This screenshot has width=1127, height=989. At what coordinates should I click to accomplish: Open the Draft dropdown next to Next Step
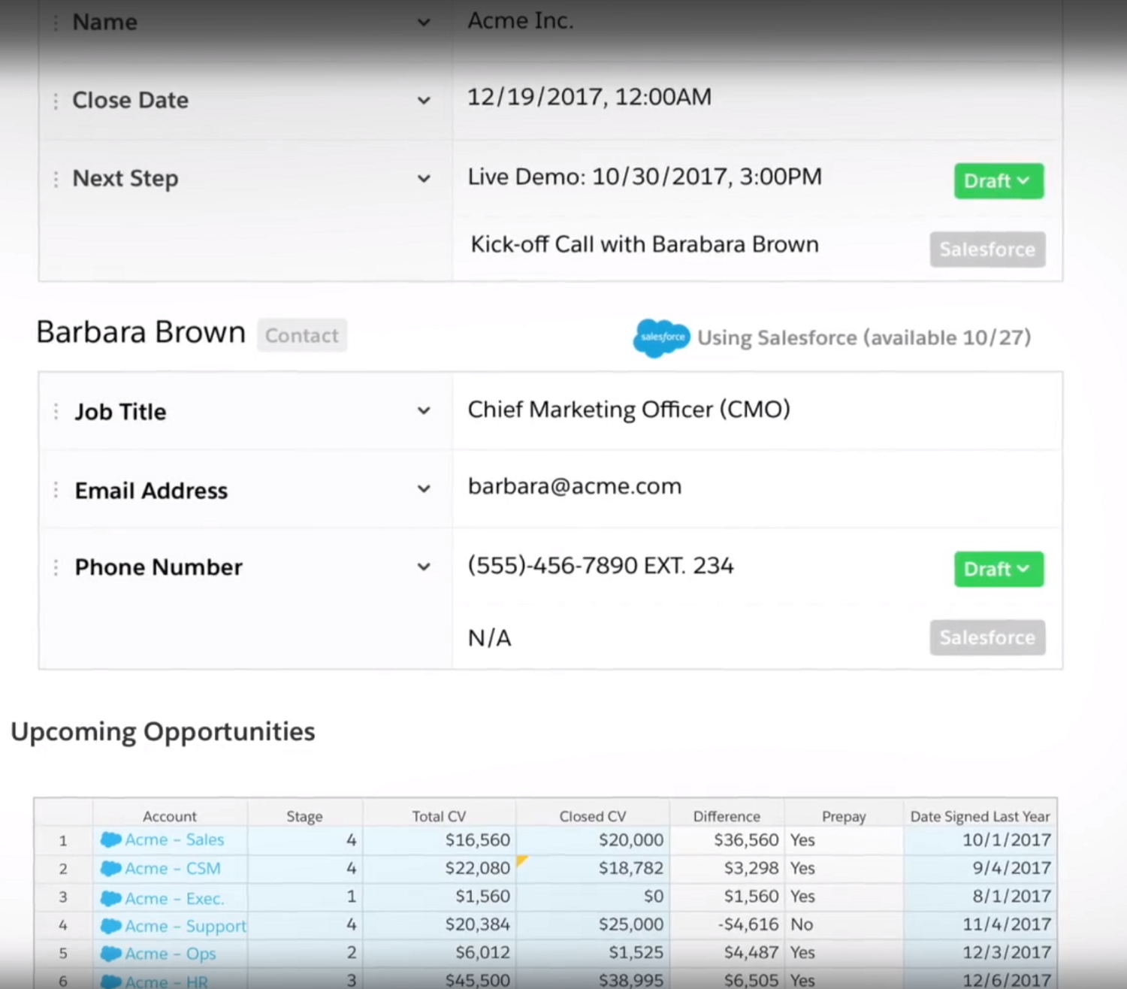click(998, 180)
